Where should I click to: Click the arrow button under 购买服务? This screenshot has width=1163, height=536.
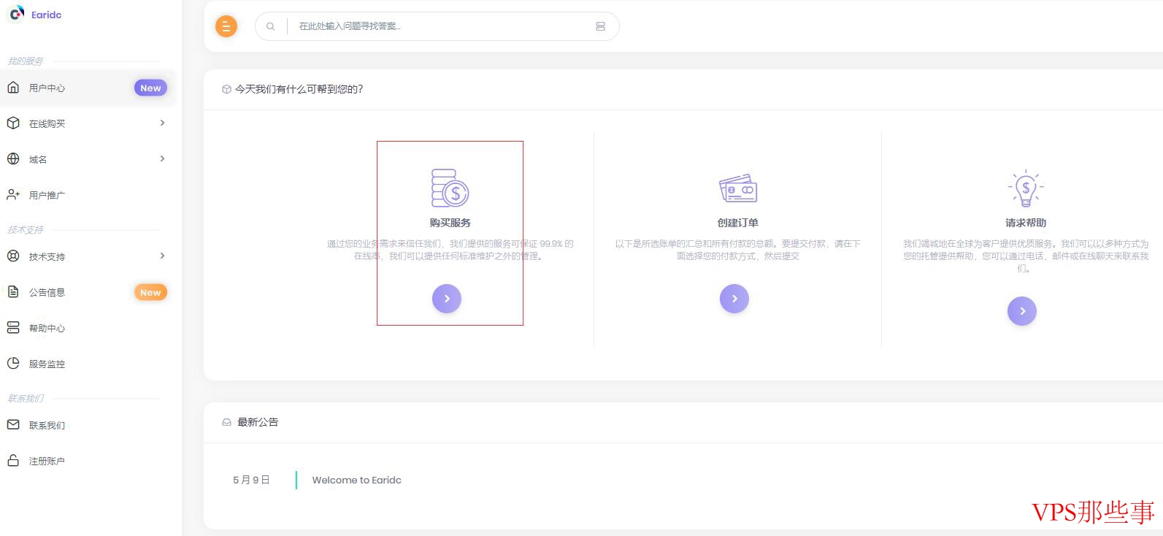point(447,299)
